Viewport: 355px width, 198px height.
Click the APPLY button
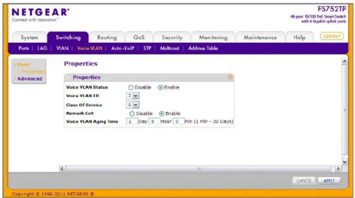(x=329, y=181)
